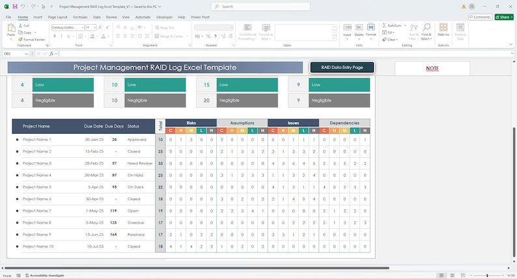Viewport: 517px width, 279px height.
Task: Click the horizontal scrollbar
Action: [x=197, y=268]
